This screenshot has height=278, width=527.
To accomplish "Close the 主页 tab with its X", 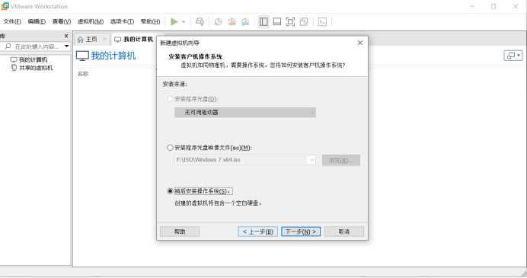I will click(104, 40).
